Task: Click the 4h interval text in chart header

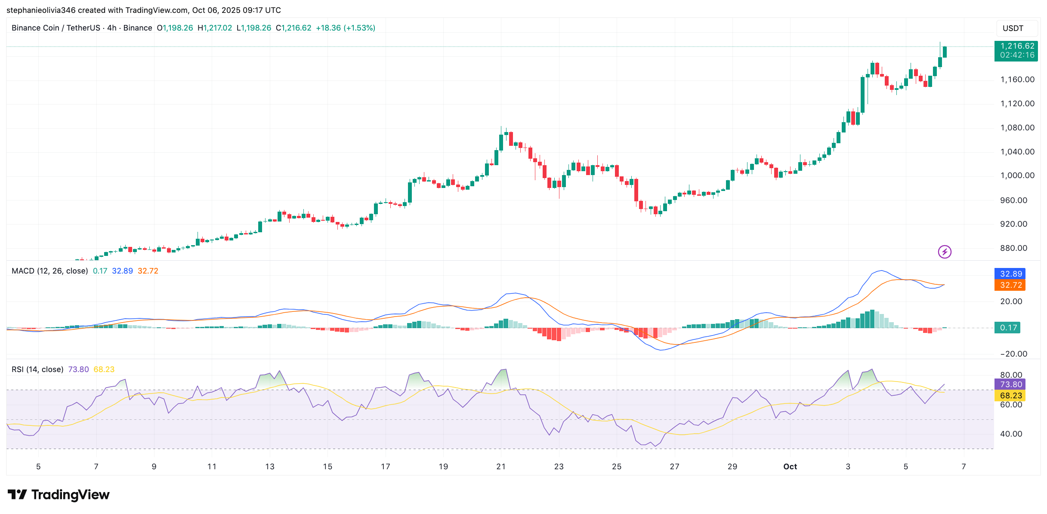Action: click(x=112, y=28)
